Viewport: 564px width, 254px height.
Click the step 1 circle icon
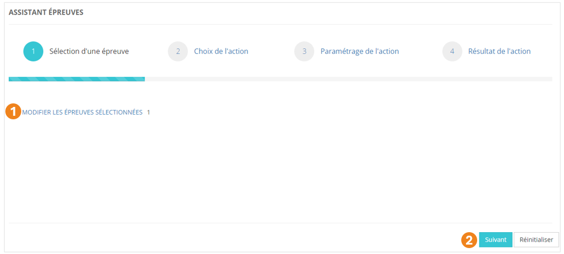(x=33, y=51)
